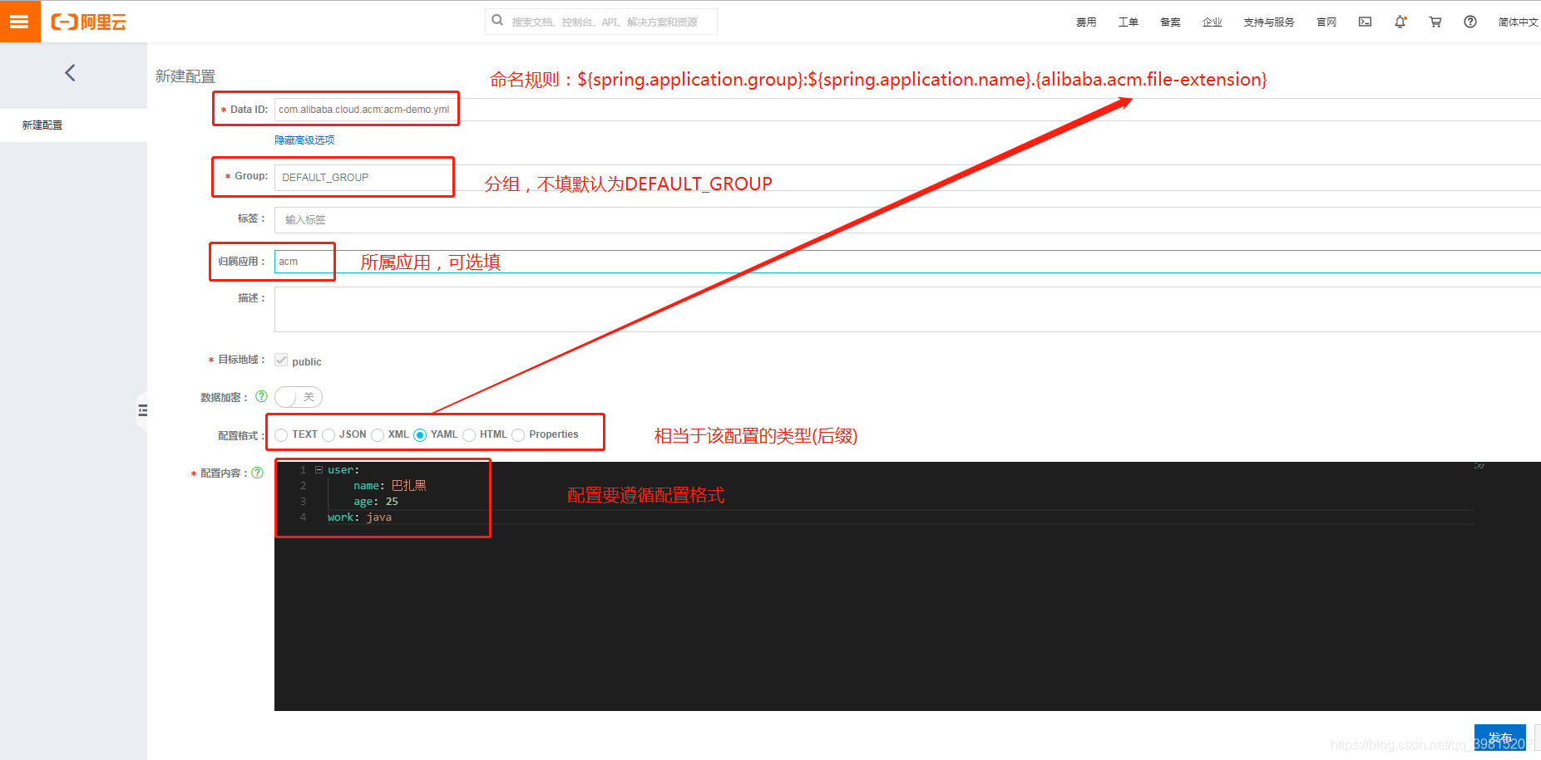Click the 发布 publish button

[1500, 738]
